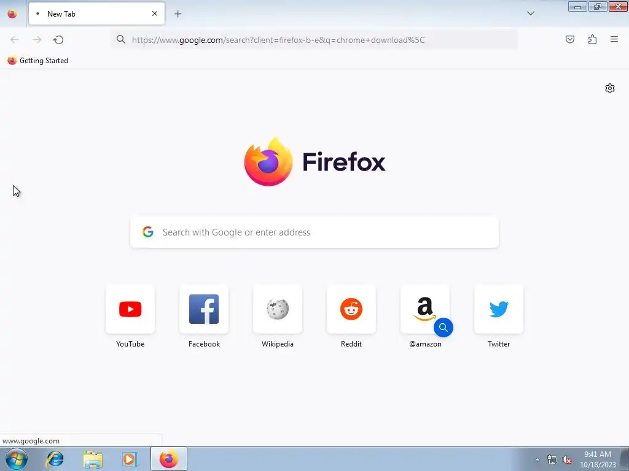Open the Facebook shortcut tile
Viewport: 629px width, 471px height.
click(x=204, y=309)
